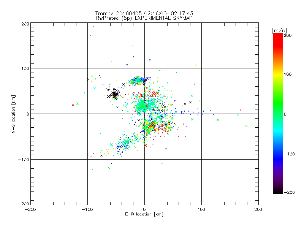Click the x-axis tick label '-100'
The image size is (304, 228).
(x=87, y=209)
